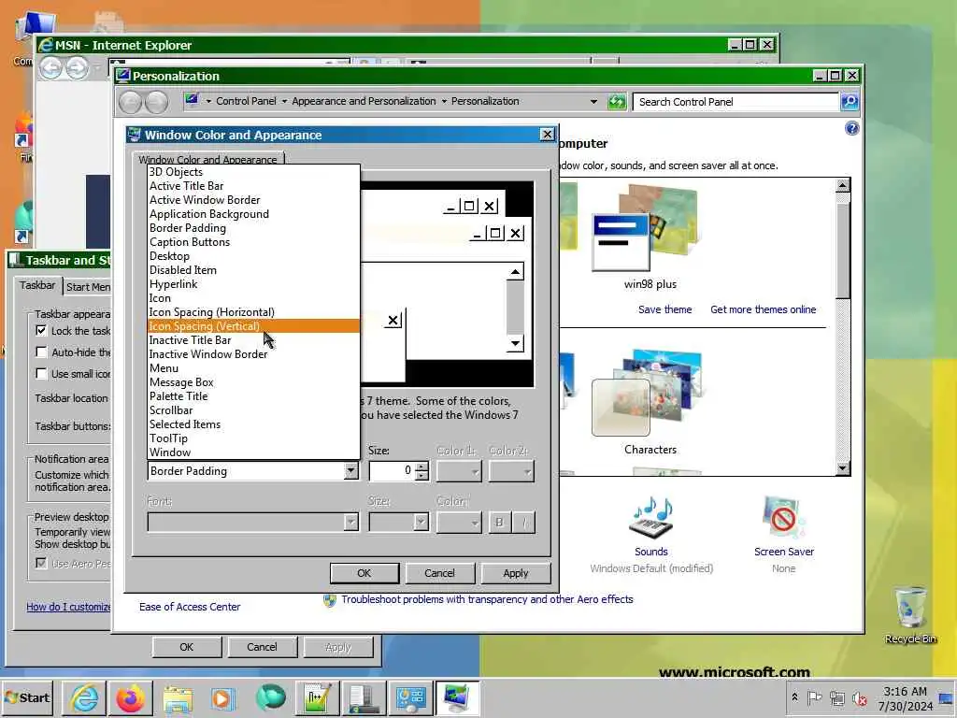Click the Window Color and Appearance tab
The height and width of the screenshot is (718, 957).
click(x=207, y=159)
